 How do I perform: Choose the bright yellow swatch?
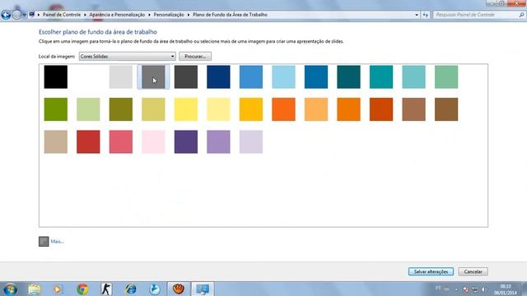(x=186, y=109)
